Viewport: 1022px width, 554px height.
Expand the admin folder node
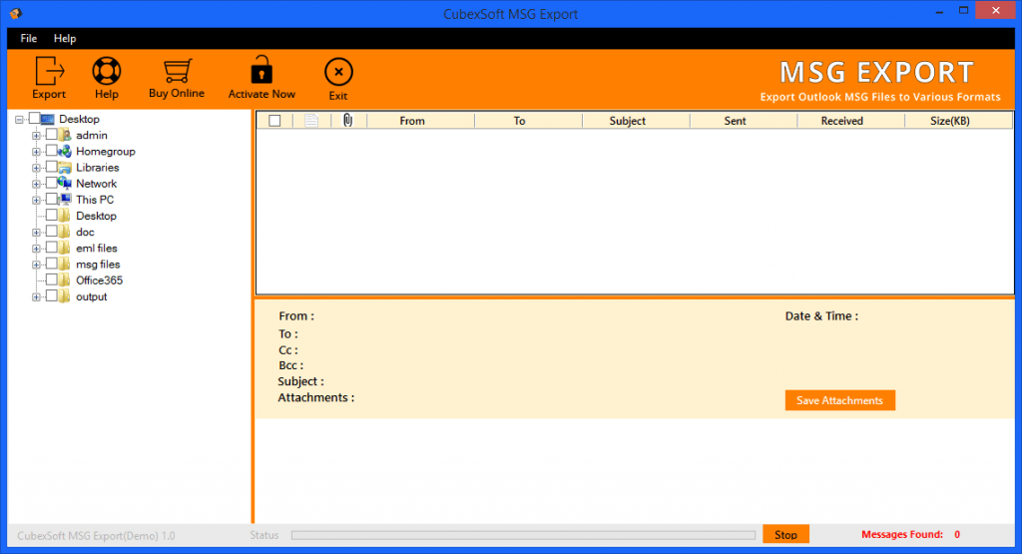coord(37,136)
